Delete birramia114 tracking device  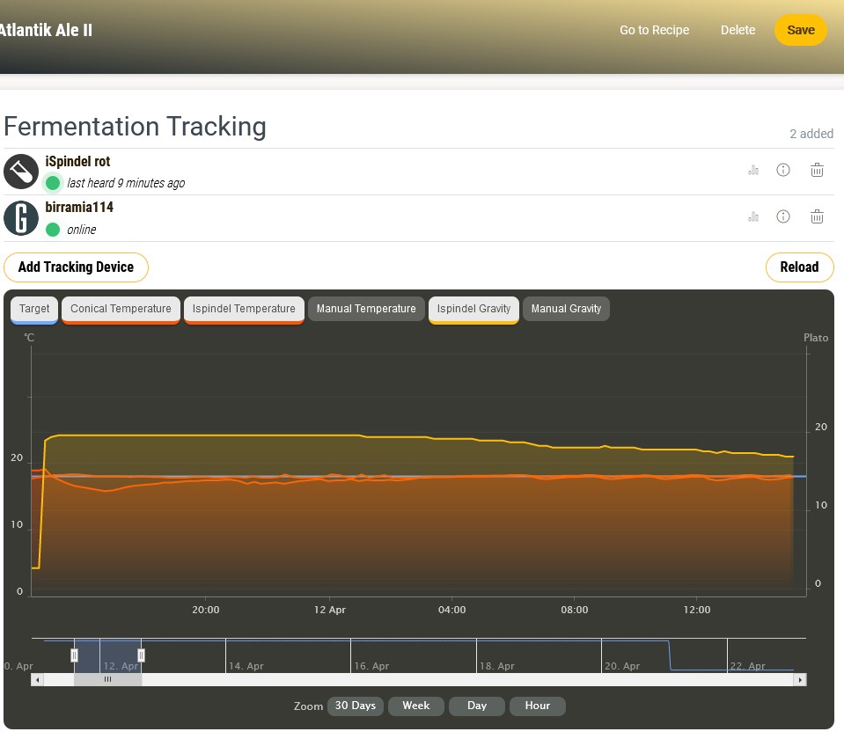(x=817, y=216)
